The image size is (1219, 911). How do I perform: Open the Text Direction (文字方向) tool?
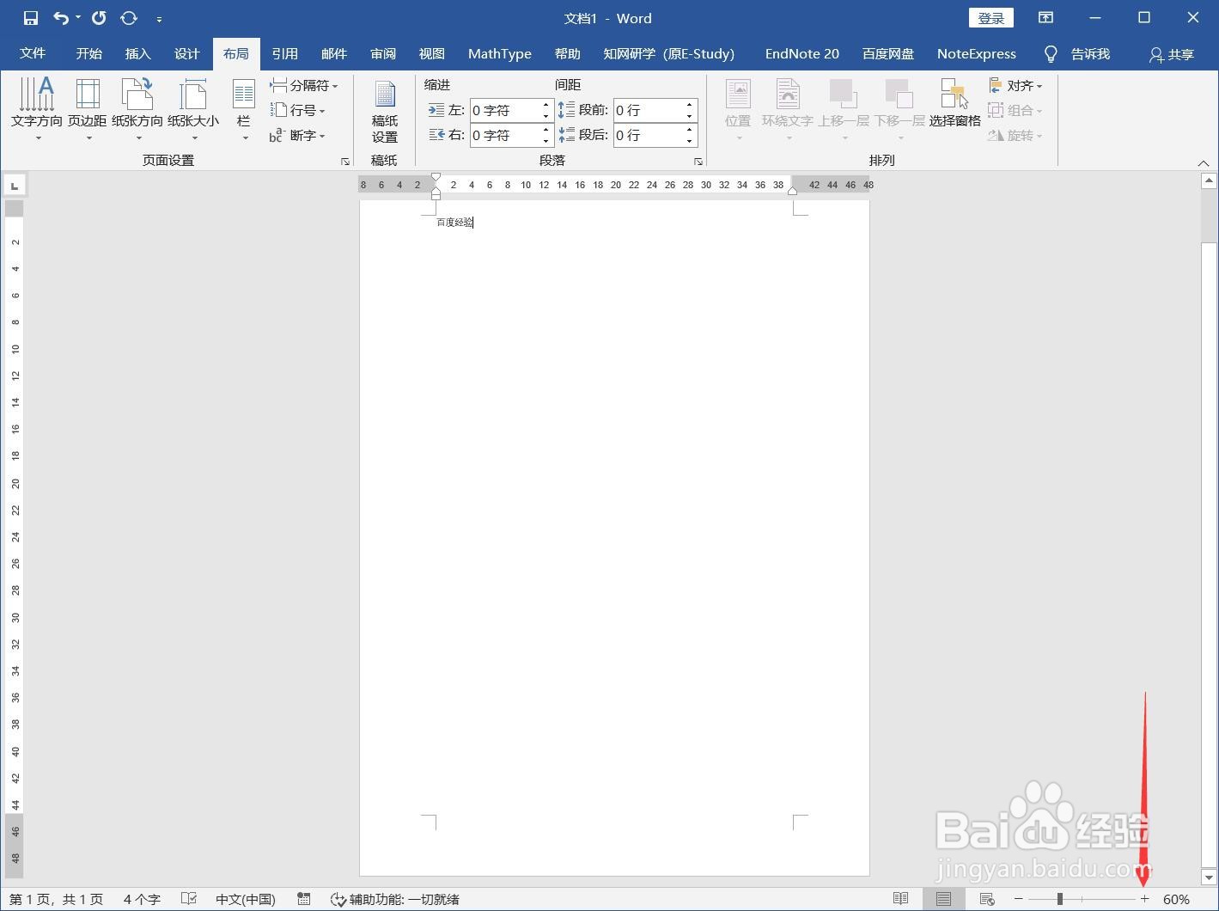37,109
